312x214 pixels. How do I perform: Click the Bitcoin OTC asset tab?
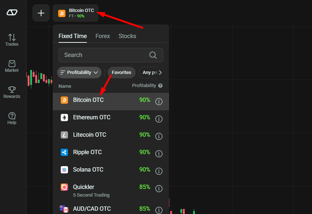76,13
